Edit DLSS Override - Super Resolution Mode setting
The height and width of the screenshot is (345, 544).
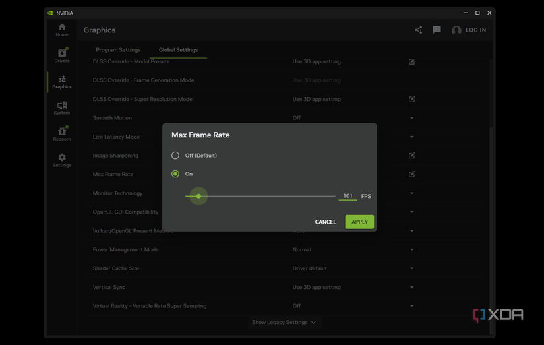point(412,99)
